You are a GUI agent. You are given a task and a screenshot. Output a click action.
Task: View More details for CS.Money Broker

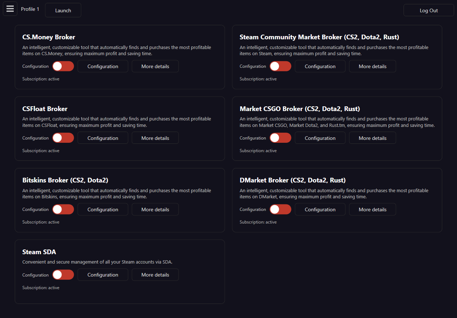pos(155,66)
